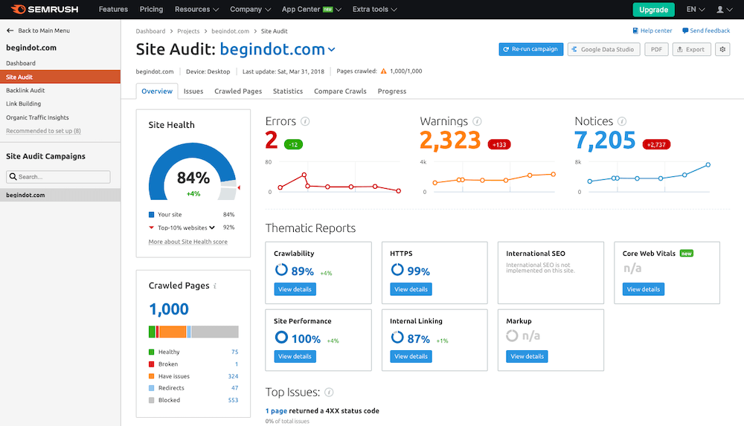This screenshot has width=744, height=426.
Task: Click the back arrow to Main Menu
Action: point(10,30)
